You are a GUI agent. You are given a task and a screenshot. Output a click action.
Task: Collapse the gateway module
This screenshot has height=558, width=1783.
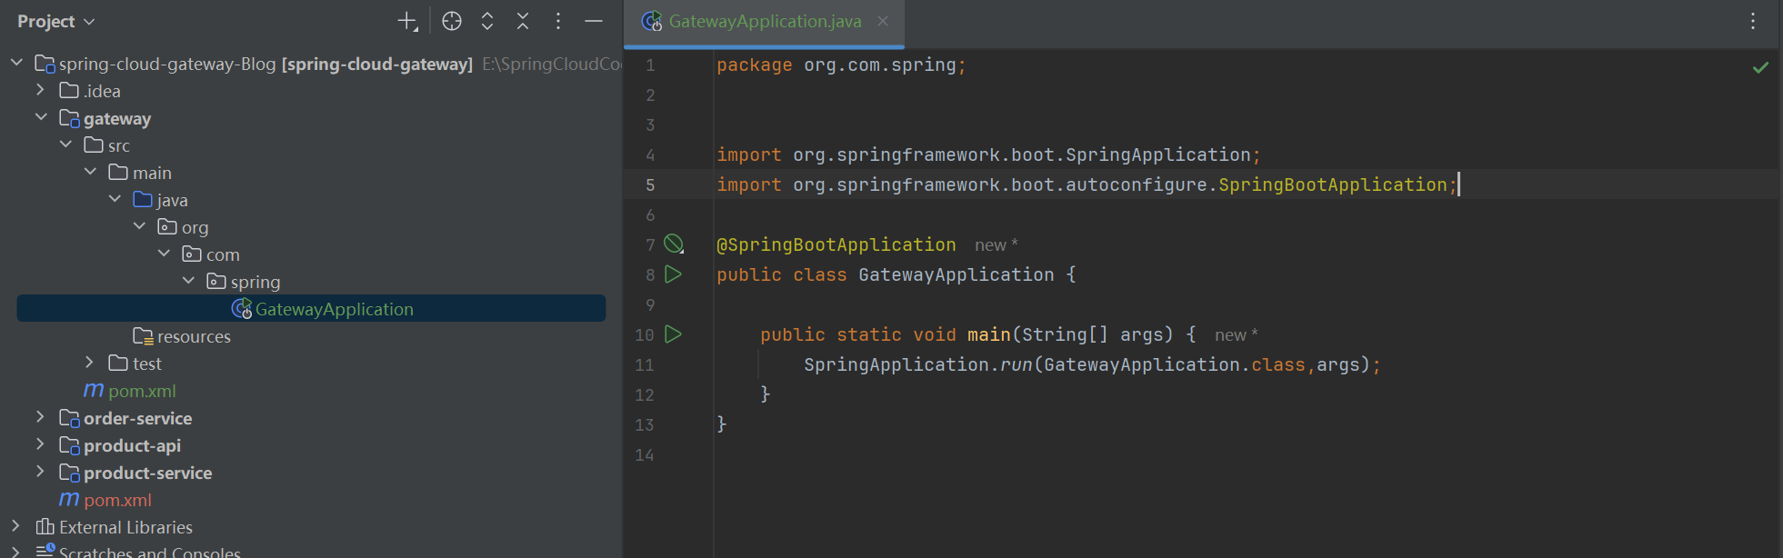[x=41, y=117]
